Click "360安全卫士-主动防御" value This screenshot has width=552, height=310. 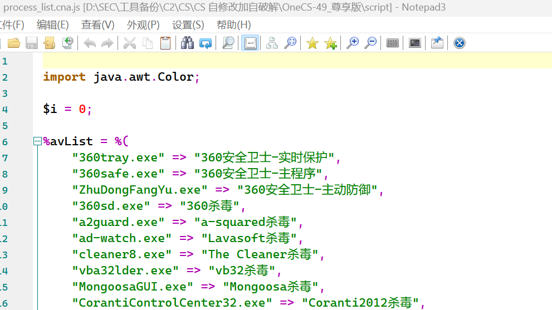click(307, 190)
